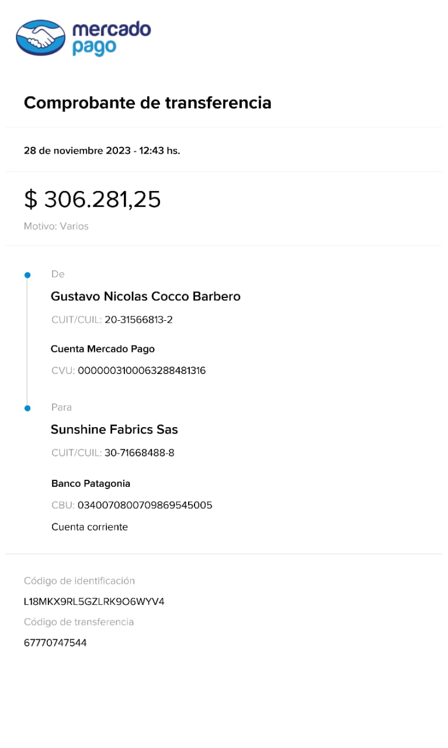Click the blue dot beside "Para"
Image resolution: width=448 pixels, height=748 pixels.
(x=27, y=408)
